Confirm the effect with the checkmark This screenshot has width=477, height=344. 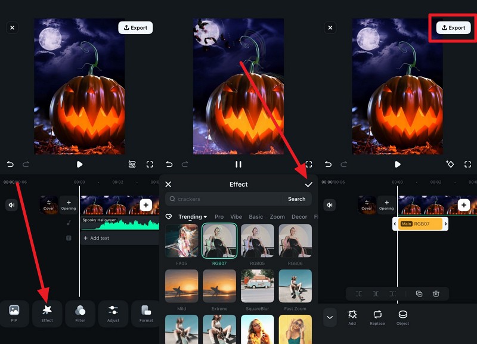308,185
